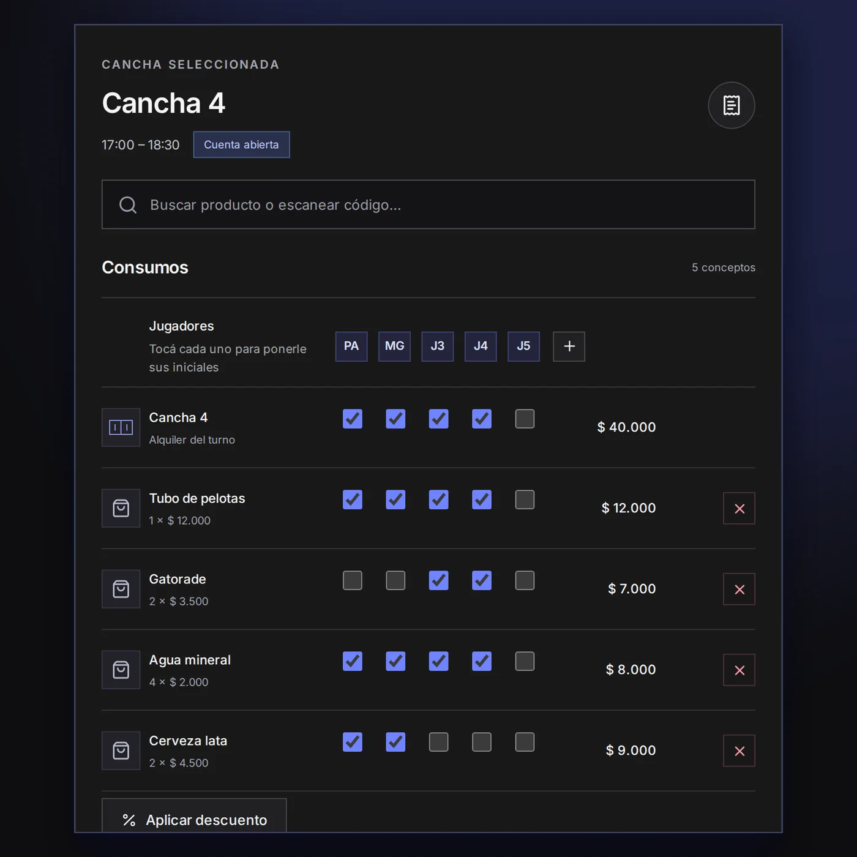Screen dimensions: 857x857
Task: Remove Tubo de pelotas with X icon
Action: coord(739,508)
